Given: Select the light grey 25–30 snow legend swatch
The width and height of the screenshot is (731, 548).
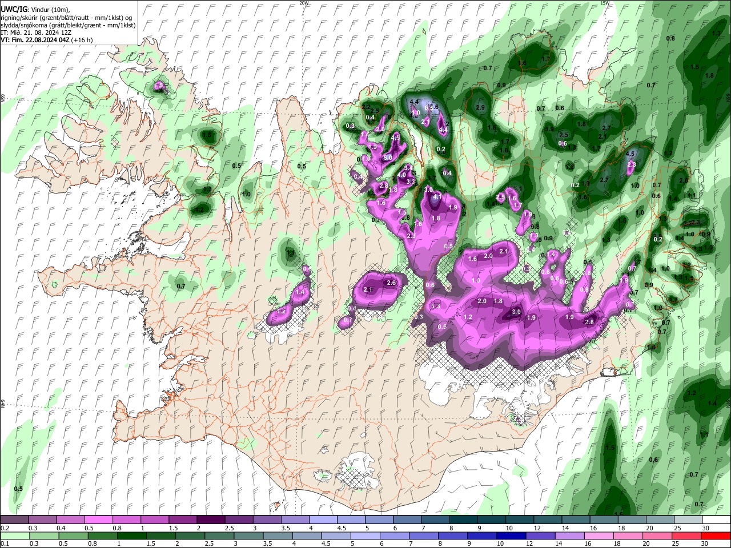Looking at the screenshot, I should (x=688, y=520).
